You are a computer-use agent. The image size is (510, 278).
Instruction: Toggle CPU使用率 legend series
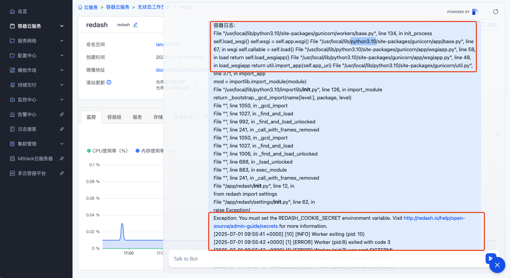(107, 151)
